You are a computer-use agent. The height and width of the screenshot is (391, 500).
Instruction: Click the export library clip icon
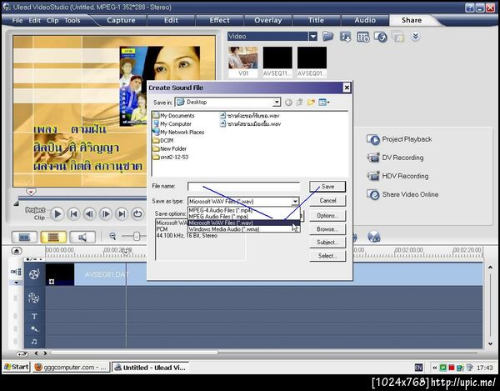point(381,37)
